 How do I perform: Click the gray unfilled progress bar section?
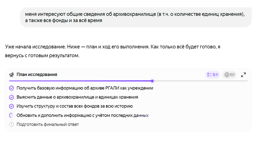point(200,81)
